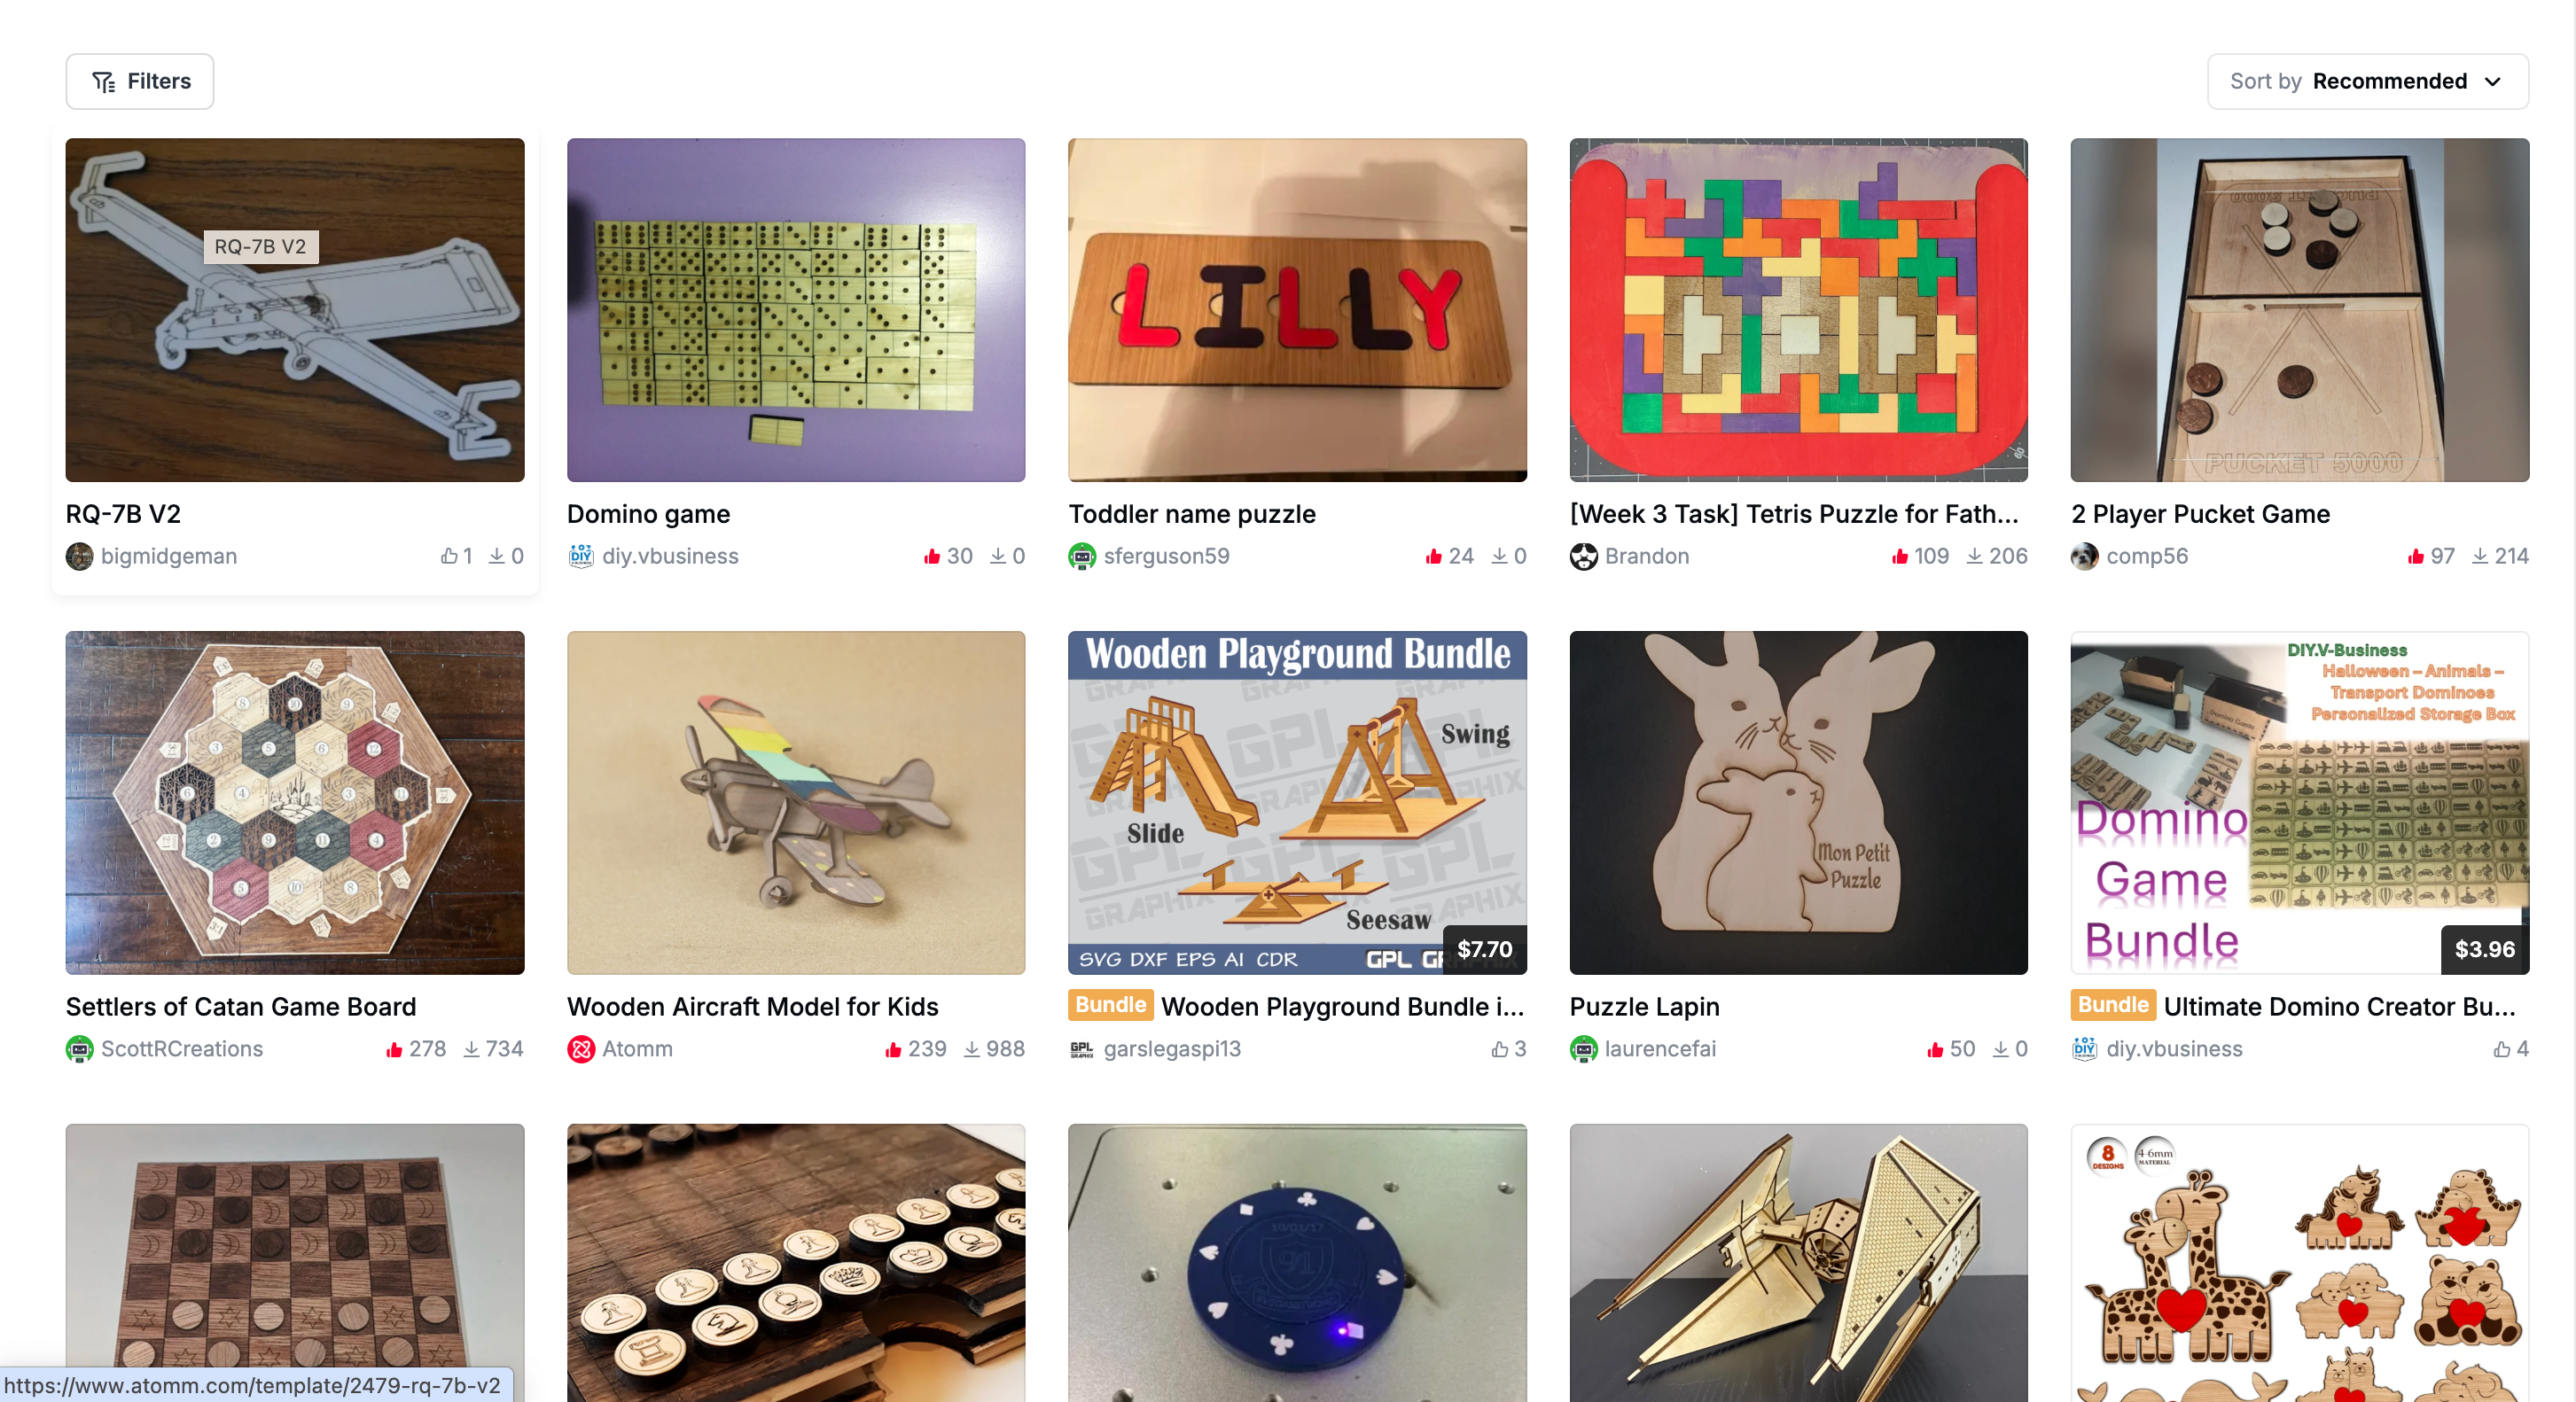Open the Settlers of Catan board thumbnail
Screen dimensions: 2576x1402
(x=295, y=803)
